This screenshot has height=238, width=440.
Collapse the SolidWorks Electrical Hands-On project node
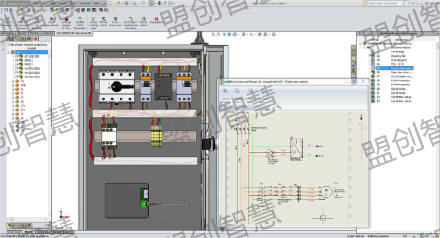pyautogui.click(x=360, y=44)
